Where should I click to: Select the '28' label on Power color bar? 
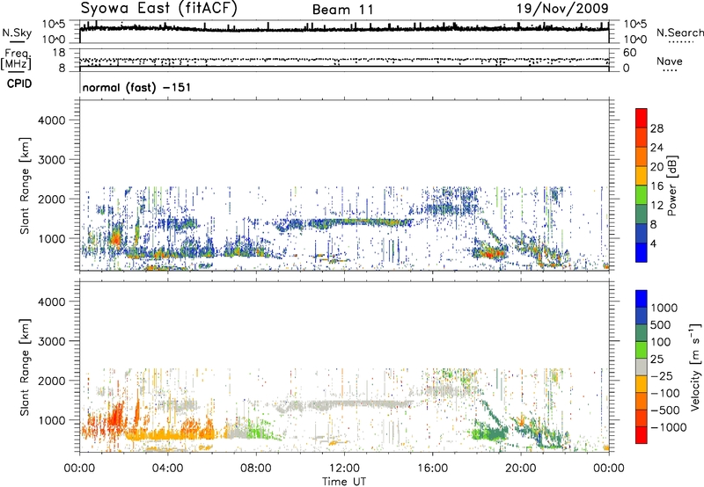656,128
